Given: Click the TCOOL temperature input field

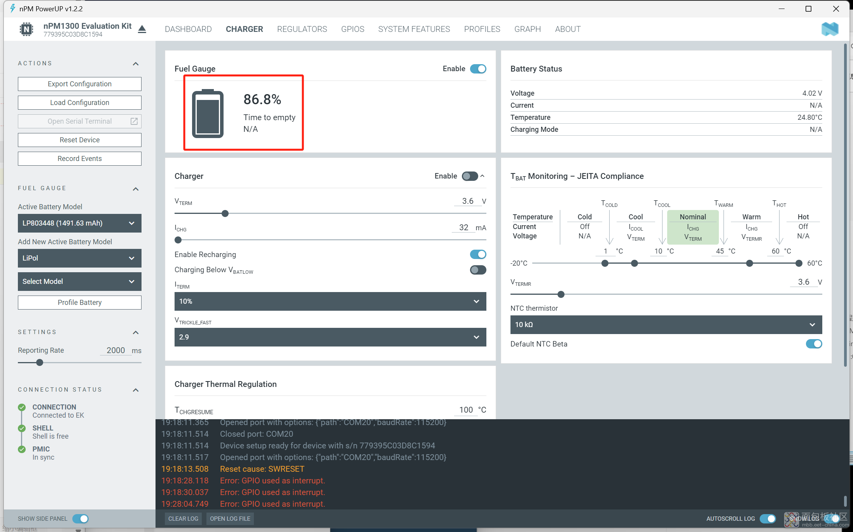Looking at the screenshot, I should click(658, 251).
